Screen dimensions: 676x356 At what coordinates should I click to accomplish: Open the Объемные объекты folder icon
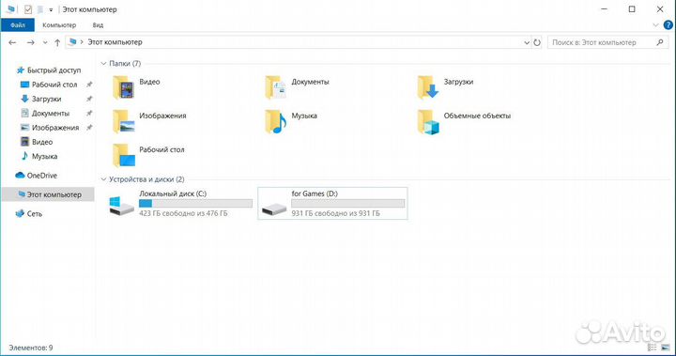428,121
